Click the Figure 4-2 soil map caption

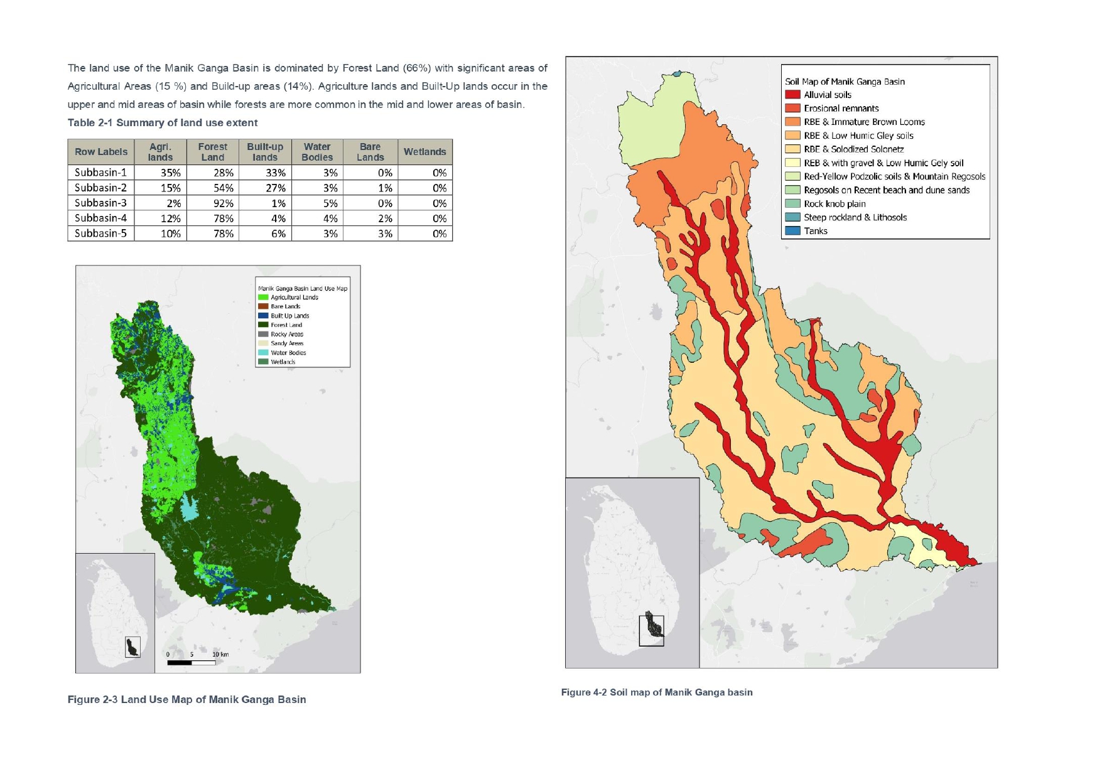pyautogui.click(x=656, y=692)
